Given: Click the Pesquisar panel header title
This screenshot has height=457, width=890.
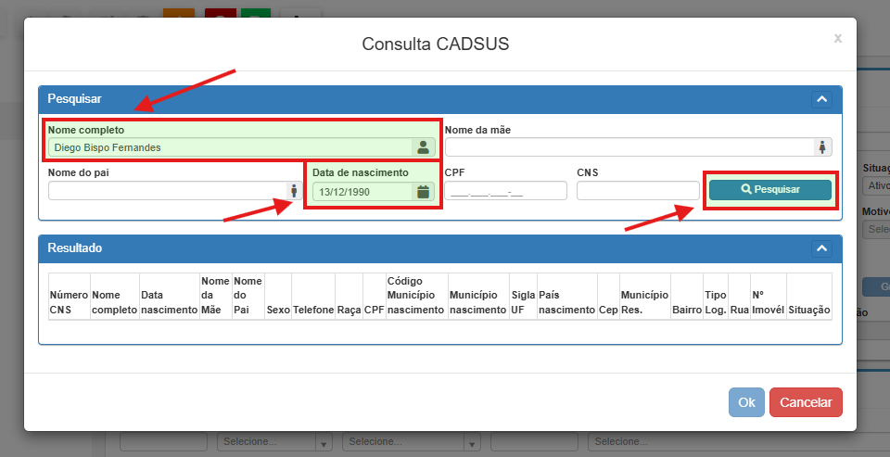Looking at the screenshot, I should coord(75,98).
